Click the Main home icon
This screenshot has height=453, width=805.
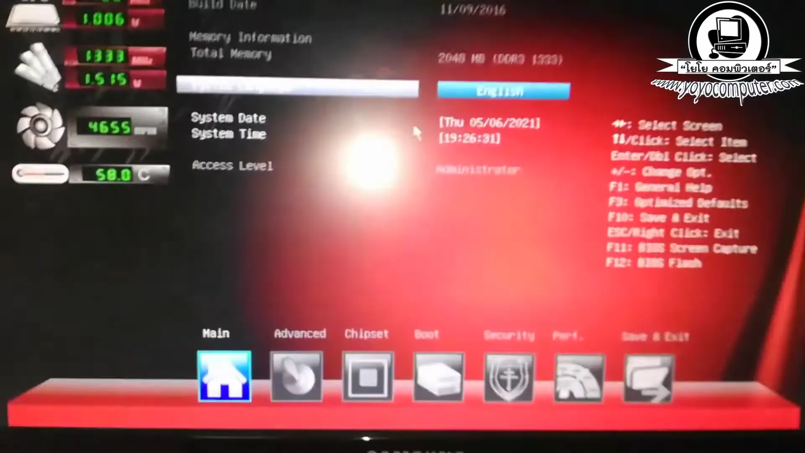pos(224,376)
